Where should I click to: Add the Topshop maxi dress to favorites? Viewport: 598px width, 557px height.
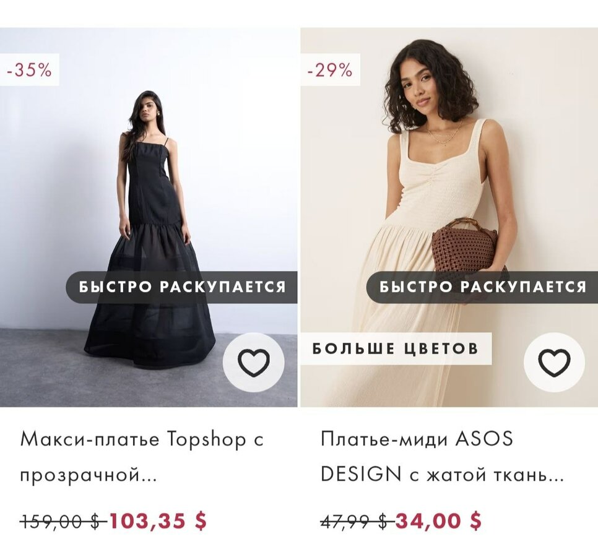[254, 363]
